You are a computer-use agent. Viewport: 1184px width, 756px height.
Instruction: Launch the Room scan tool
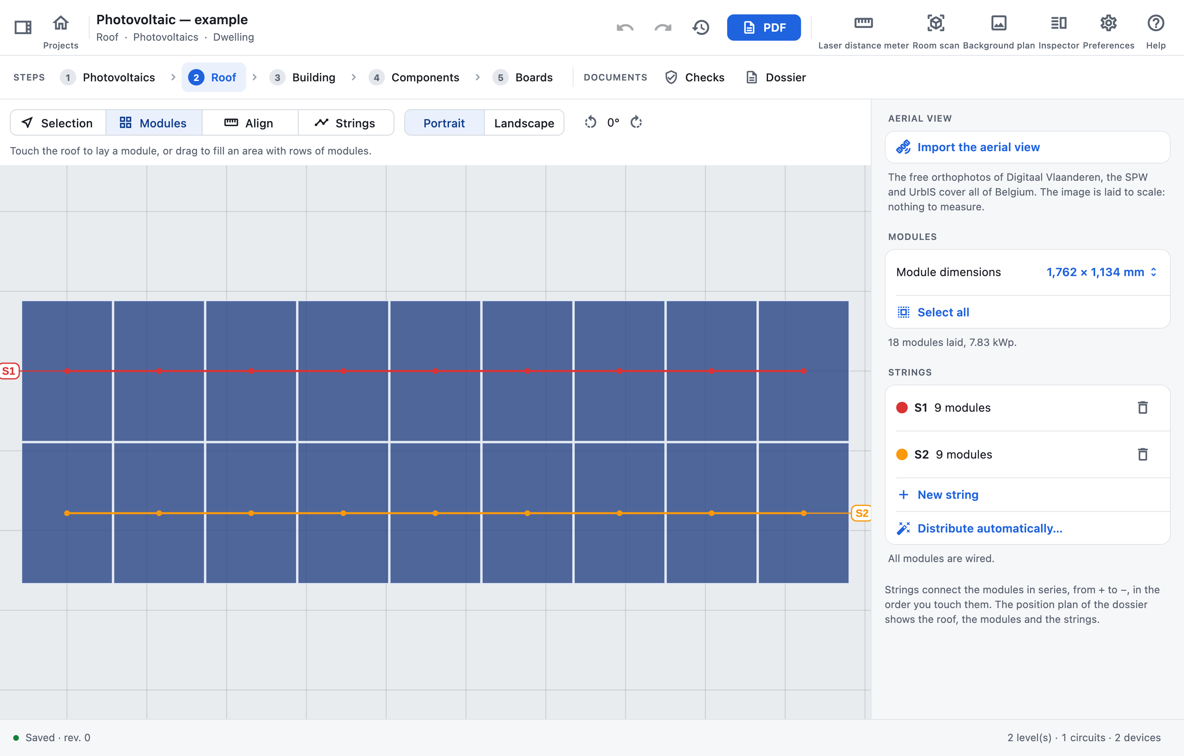pyautogui.click(x=936, y=23)
